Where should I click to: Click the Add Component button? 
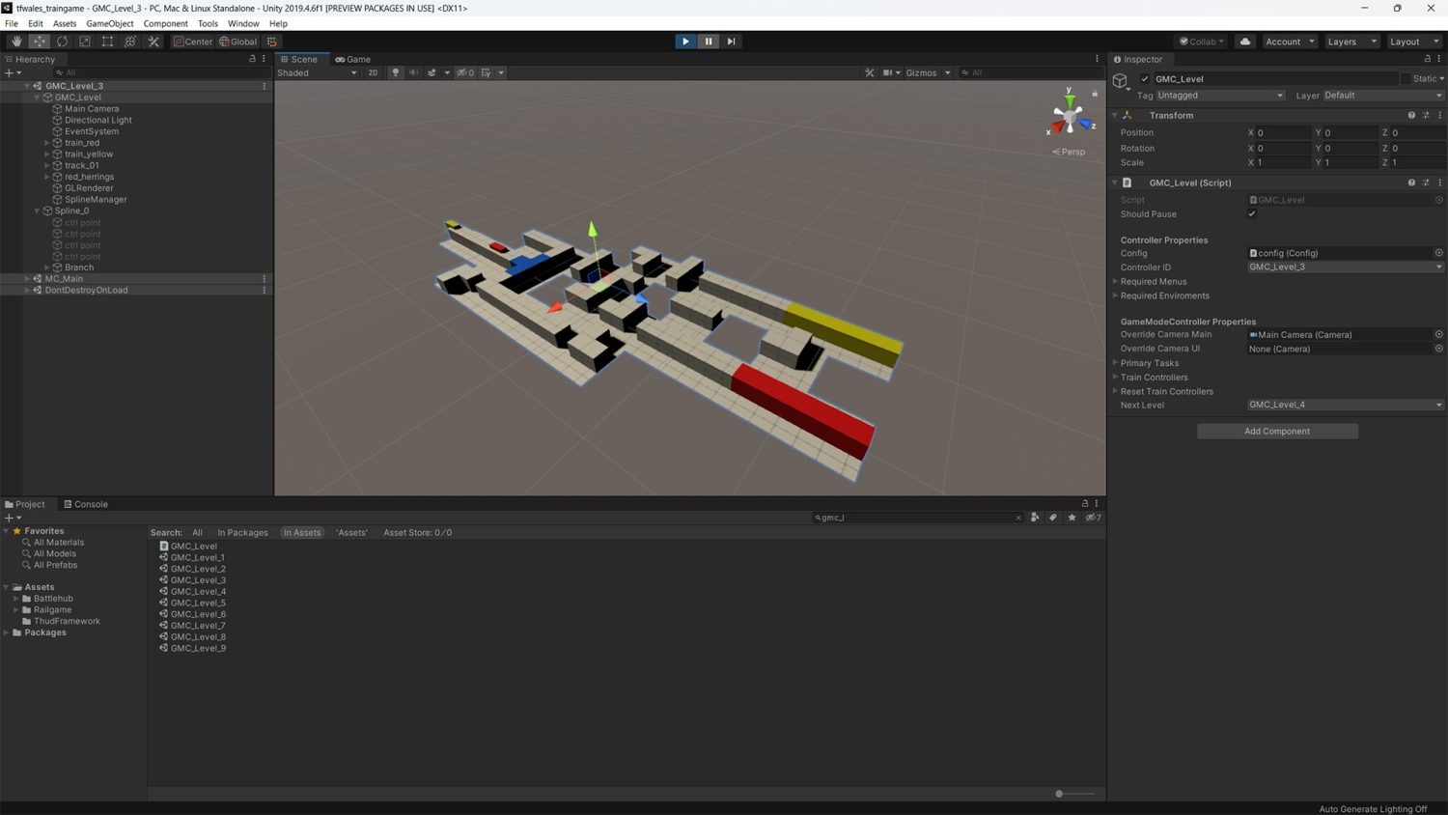tap(1277, 432)
